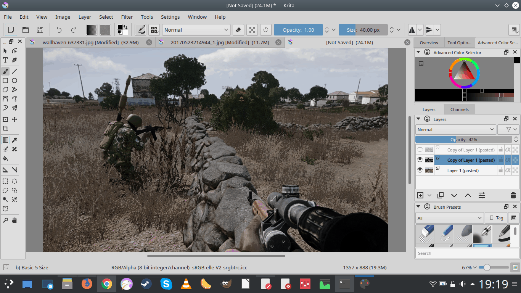Screen dimensions: 521x293
Task: Redo the last undone action
Action: tap(74, 30)
